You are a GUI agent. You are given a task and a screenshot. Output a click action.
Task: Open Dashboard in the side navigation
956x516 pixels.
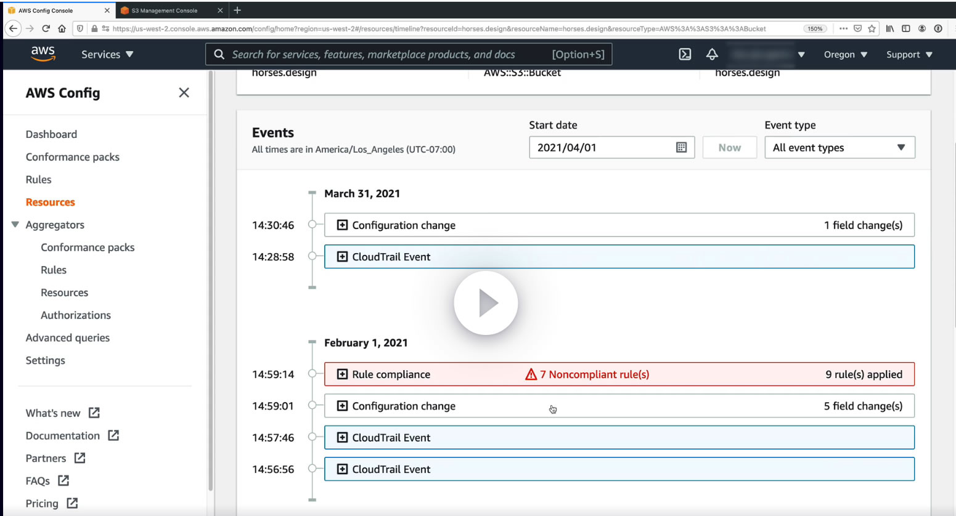[x=51, y=134]
